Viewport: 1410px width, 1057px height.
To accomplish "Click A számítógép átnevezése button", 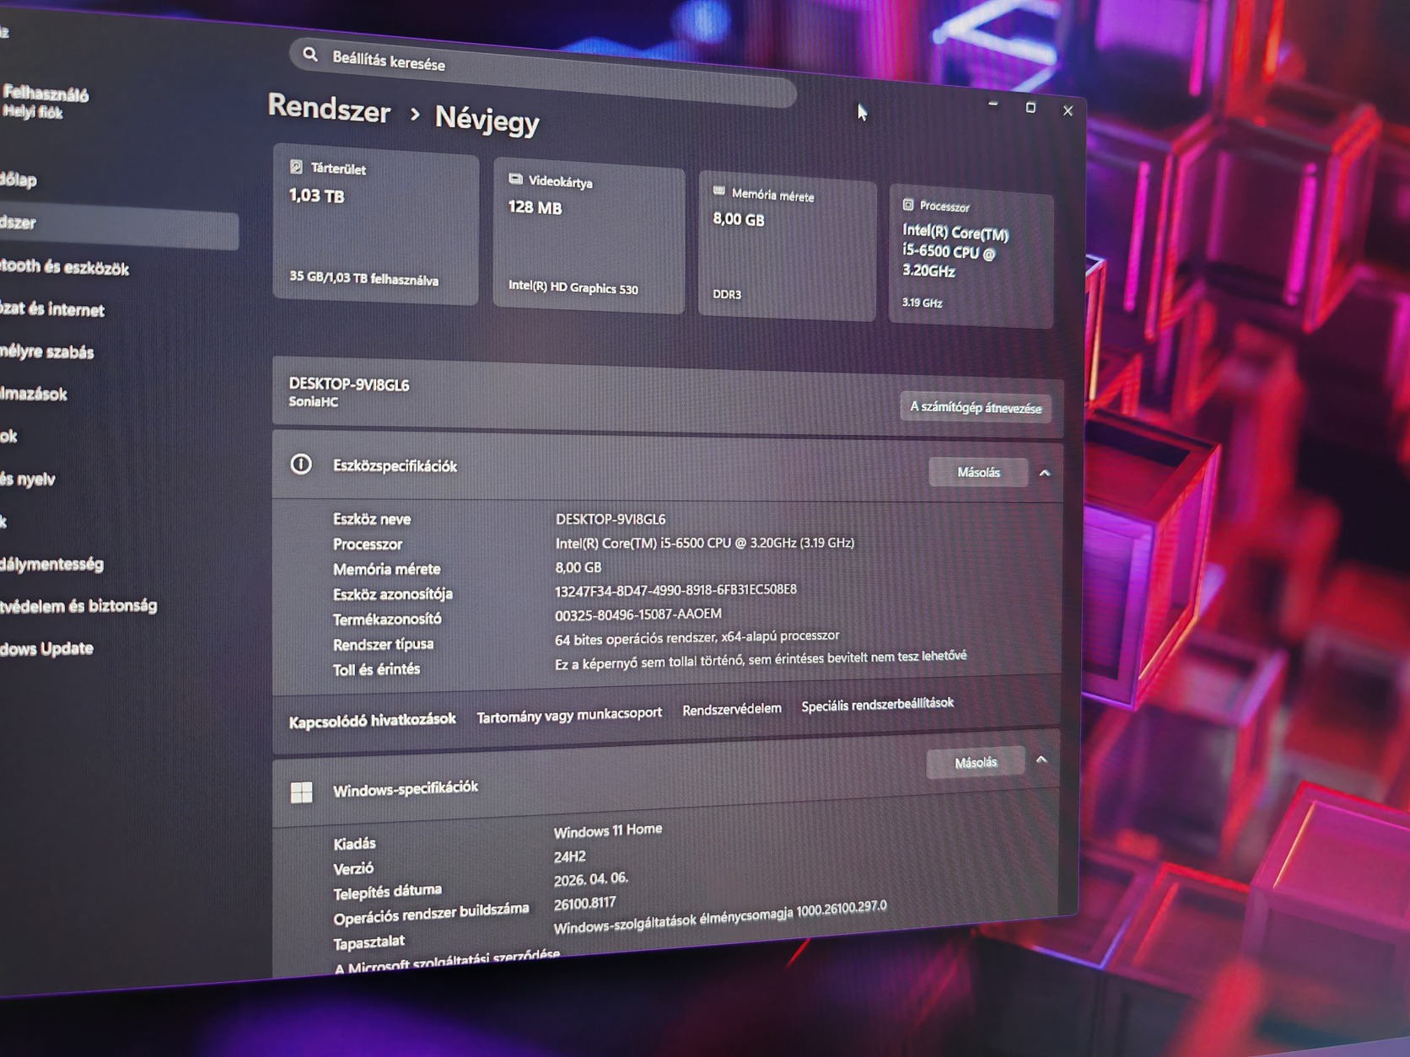I will pos(976,407).
